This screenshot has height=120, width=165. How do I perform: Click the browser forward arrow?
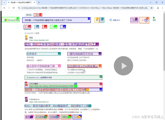[9, 8]
